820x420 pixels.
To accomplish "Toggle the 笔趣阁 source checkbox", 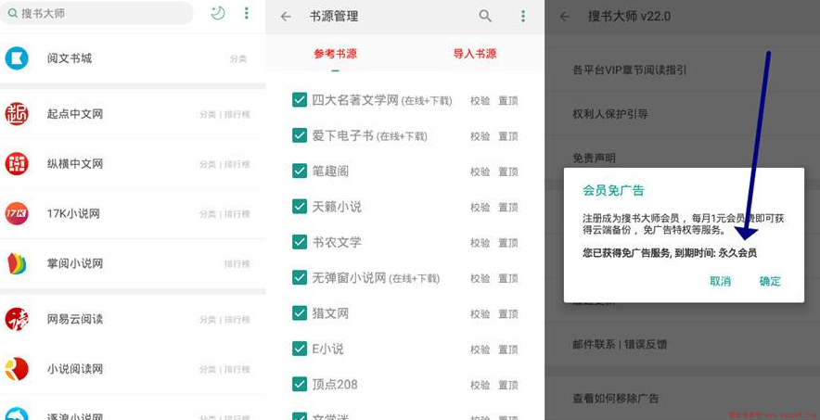I will (300, 171).
